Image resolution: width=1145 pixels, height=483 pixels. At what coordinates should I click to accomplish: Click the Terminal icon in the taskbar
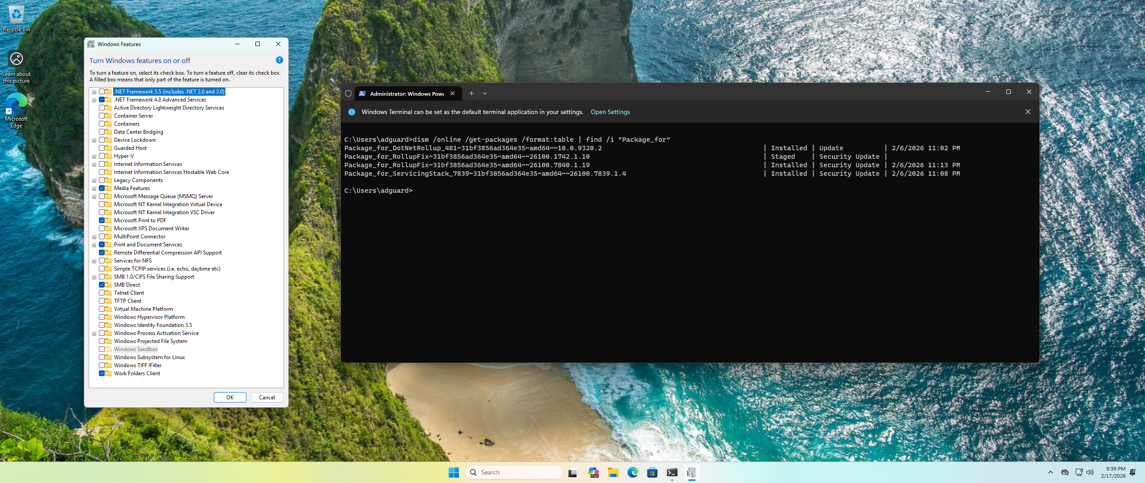click(672, 472)
